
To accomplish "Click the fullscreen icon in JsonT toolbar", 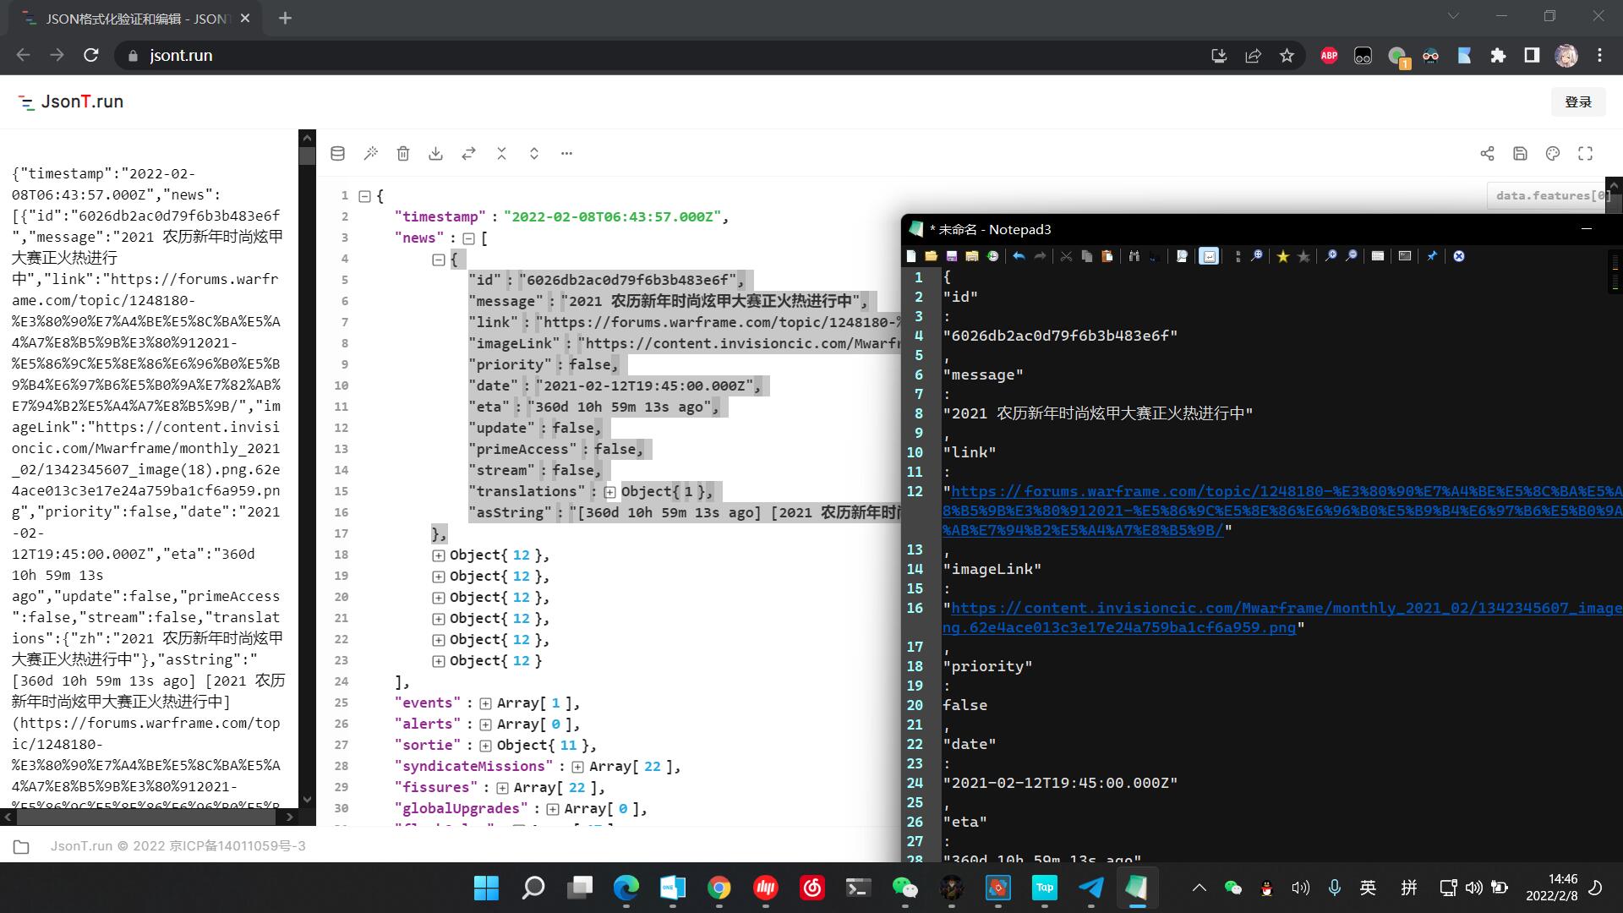I will click(x=1585, y=153).
